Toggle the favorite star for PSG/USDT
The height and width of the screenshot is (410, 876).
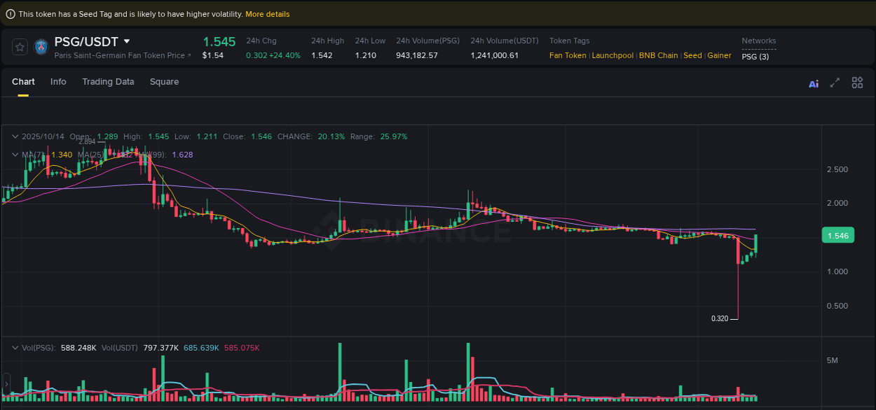click(x=19, y=46)
